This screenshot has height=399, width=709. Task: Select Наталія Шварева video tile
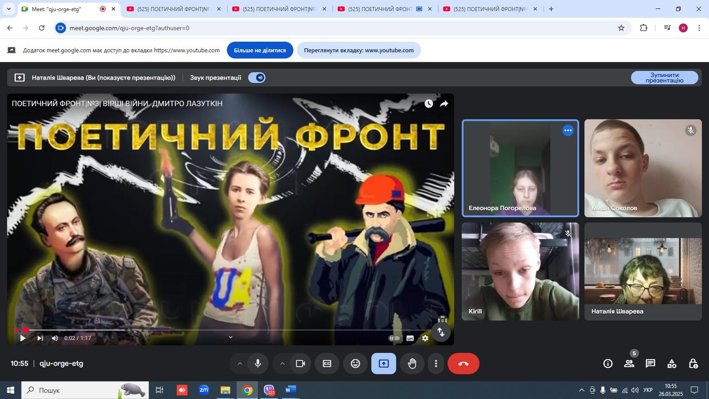643,271
